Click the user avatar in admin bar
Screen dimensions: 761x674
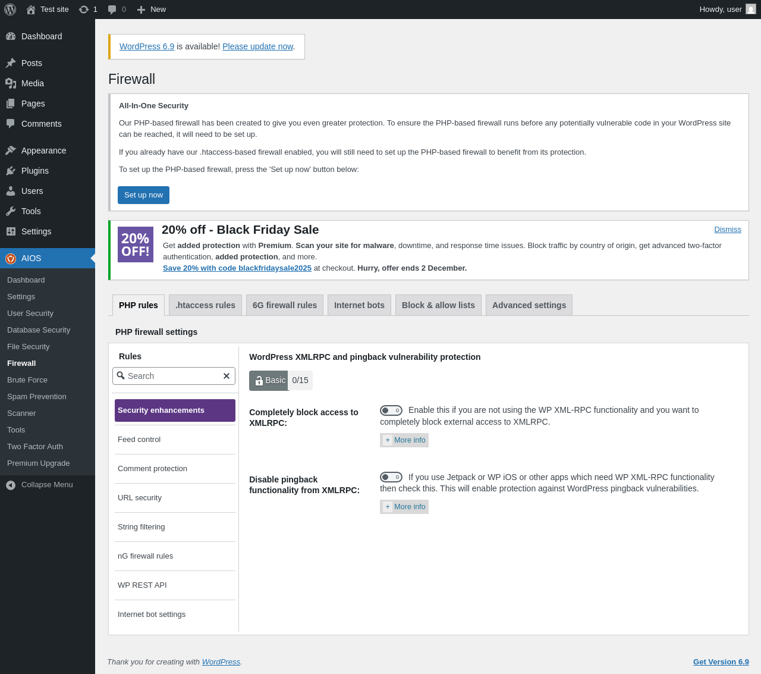coord(751,10)
